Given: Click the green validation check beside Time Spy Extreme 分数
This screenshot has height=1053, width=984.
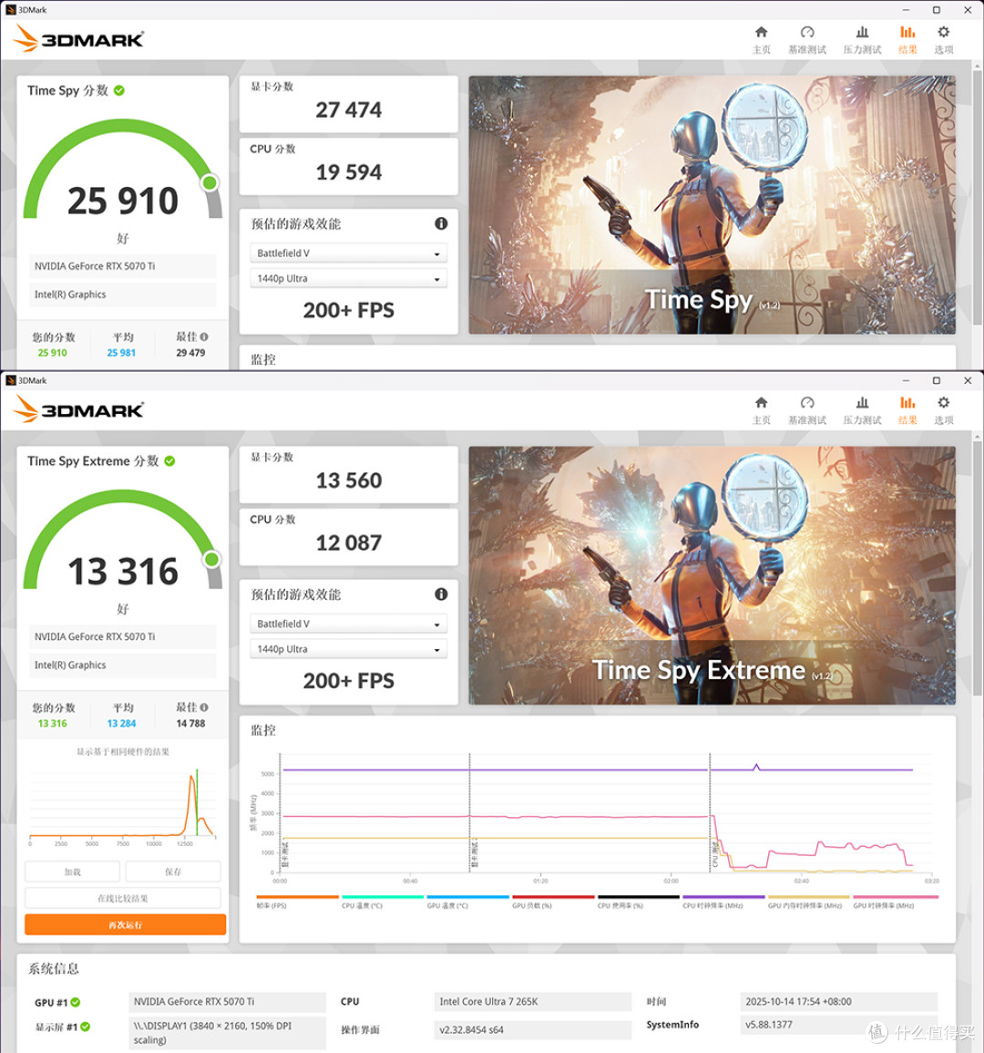Looking at the screenshot, I should point(169,461).
